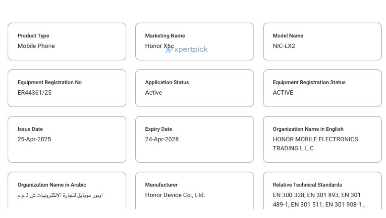Select the Active application status value
Screen dimensions: 386x218
[x=153, y=93]
